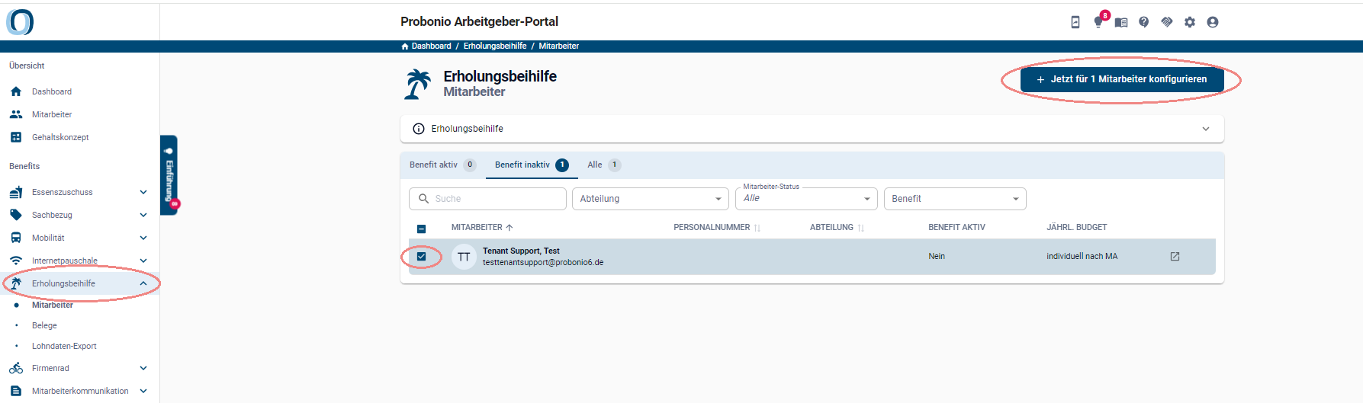
Task: Expand the Sachbezug sidebar chevron
Action: pyautogui.click(x=143, y=215)
